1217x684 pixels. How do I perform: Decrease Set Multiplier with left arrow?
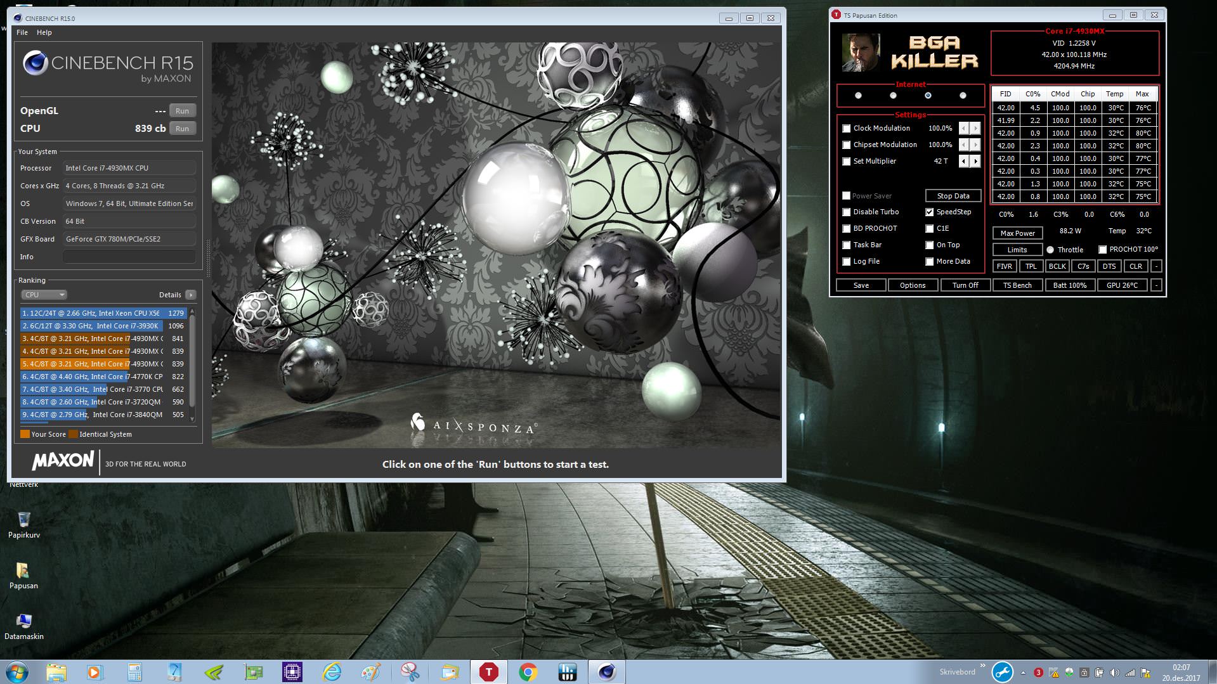pyautogui.click(x=964, y=162)
